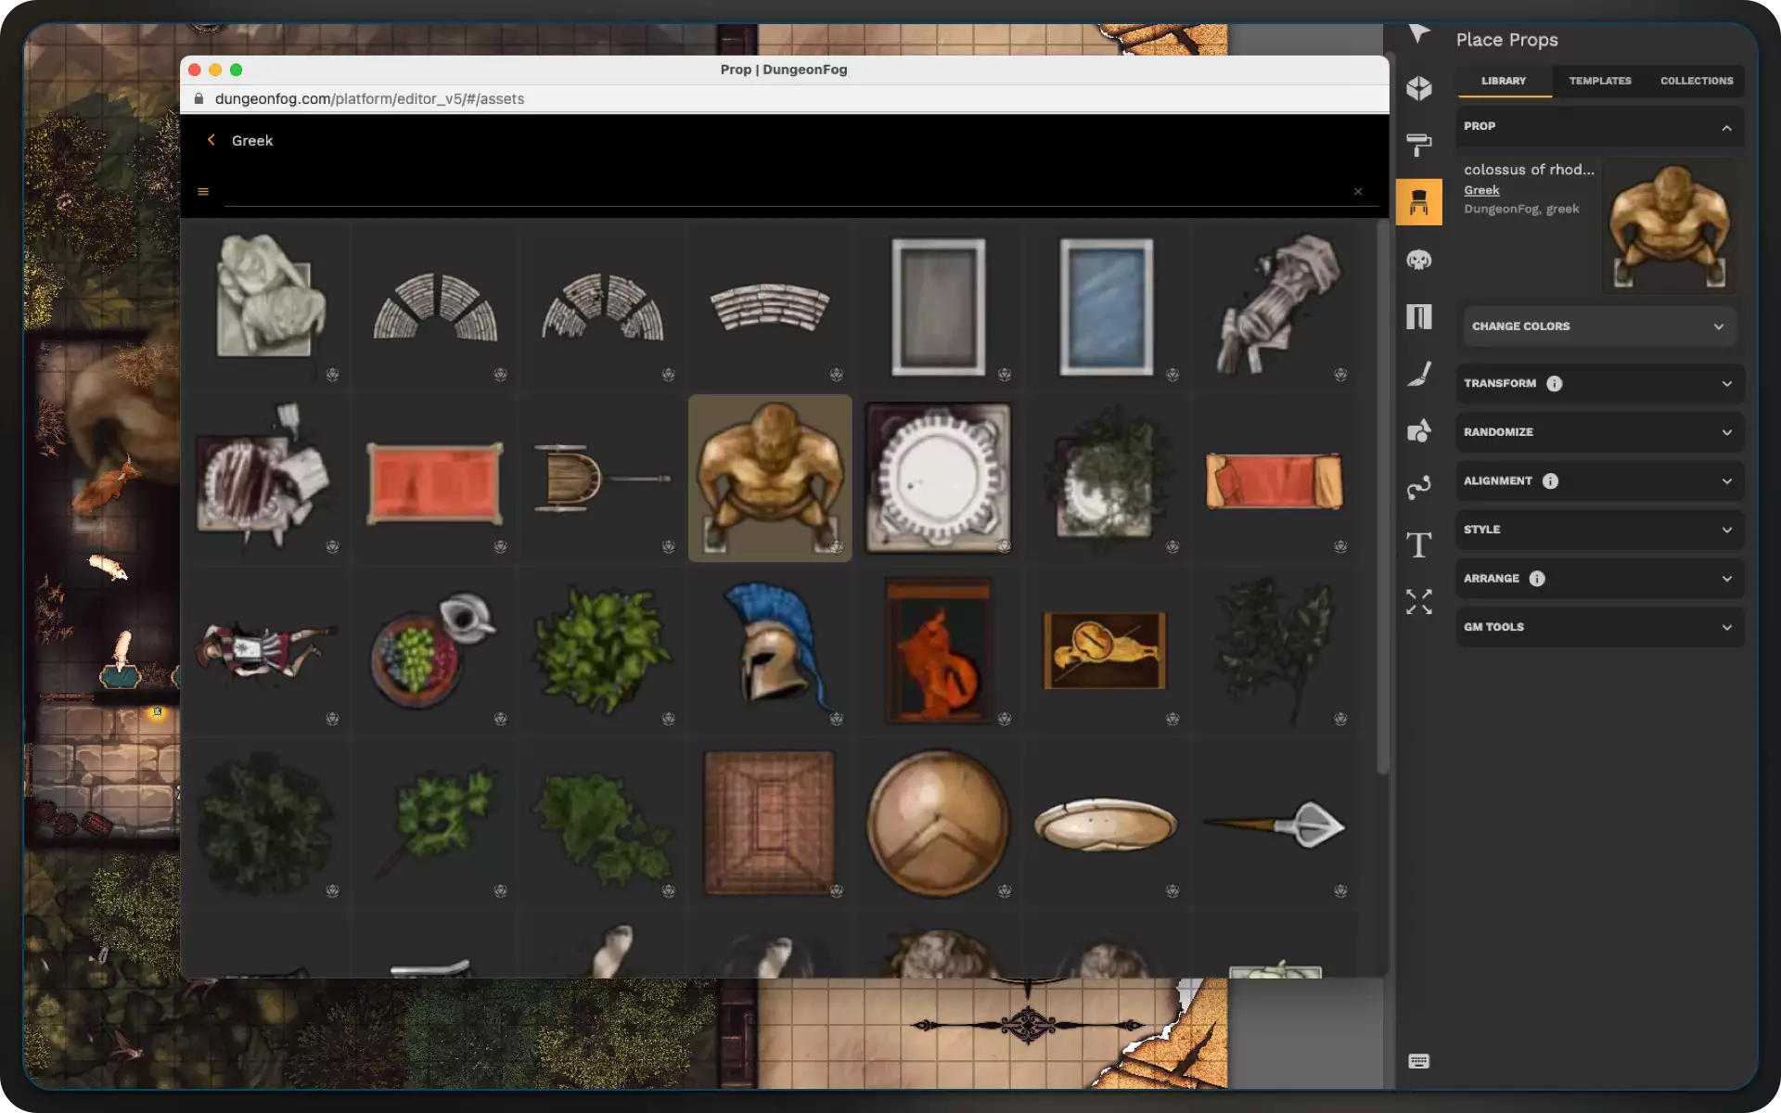The width and height of the screenshot is (1781, 1113).
Task: Open the Greek link in prop details
Action: [1481, 190]
